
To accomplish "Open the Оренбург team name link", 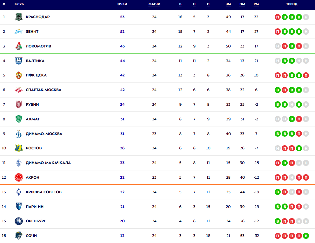I will pos(36,221).
